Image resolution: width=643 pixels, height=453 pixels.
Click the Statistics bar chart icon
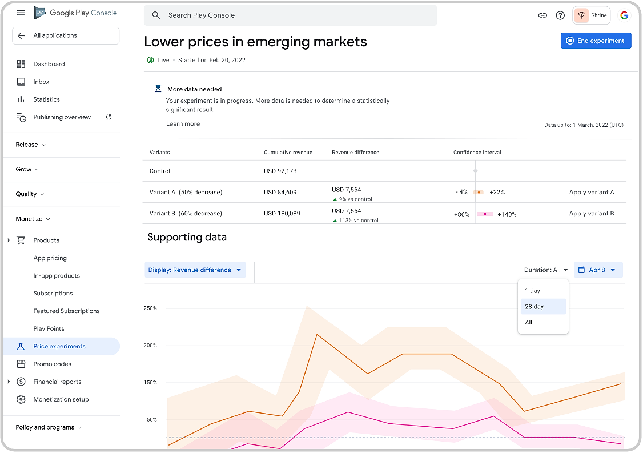click(x=21, y=99)
